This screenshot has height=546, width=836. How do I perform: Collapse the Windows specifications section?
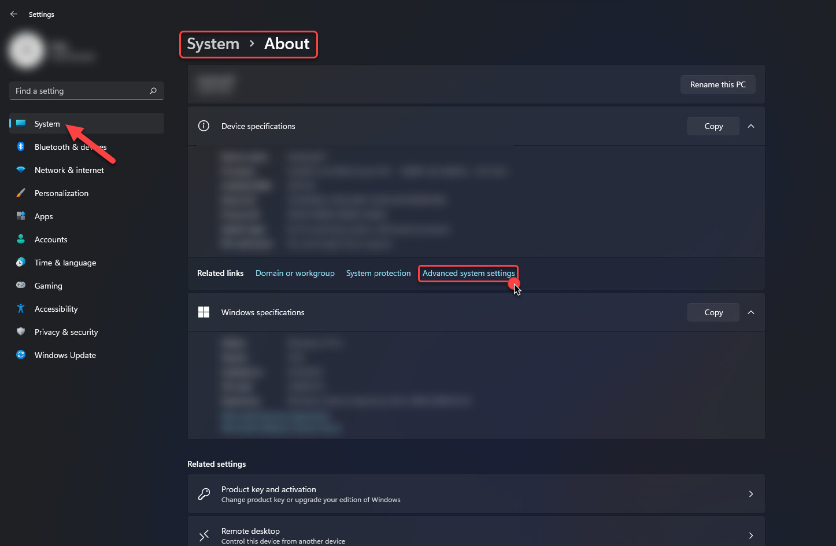click(x=751, y=312)
